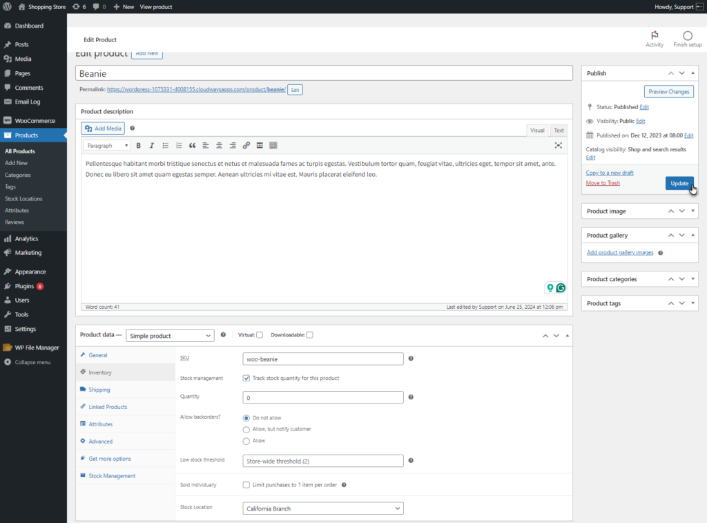Image resolution: width=707 pixels, height=523 pixels.
Task: Show help for product gallery images
Action: (x=661, y=253)
